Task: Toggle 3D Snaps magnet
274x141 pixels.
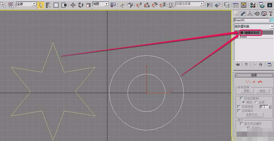Action: coord(139,5)
